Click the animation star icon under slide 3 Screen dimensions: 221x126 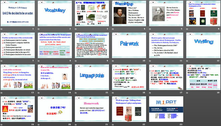pyautogui.click(x=76, y=29)
